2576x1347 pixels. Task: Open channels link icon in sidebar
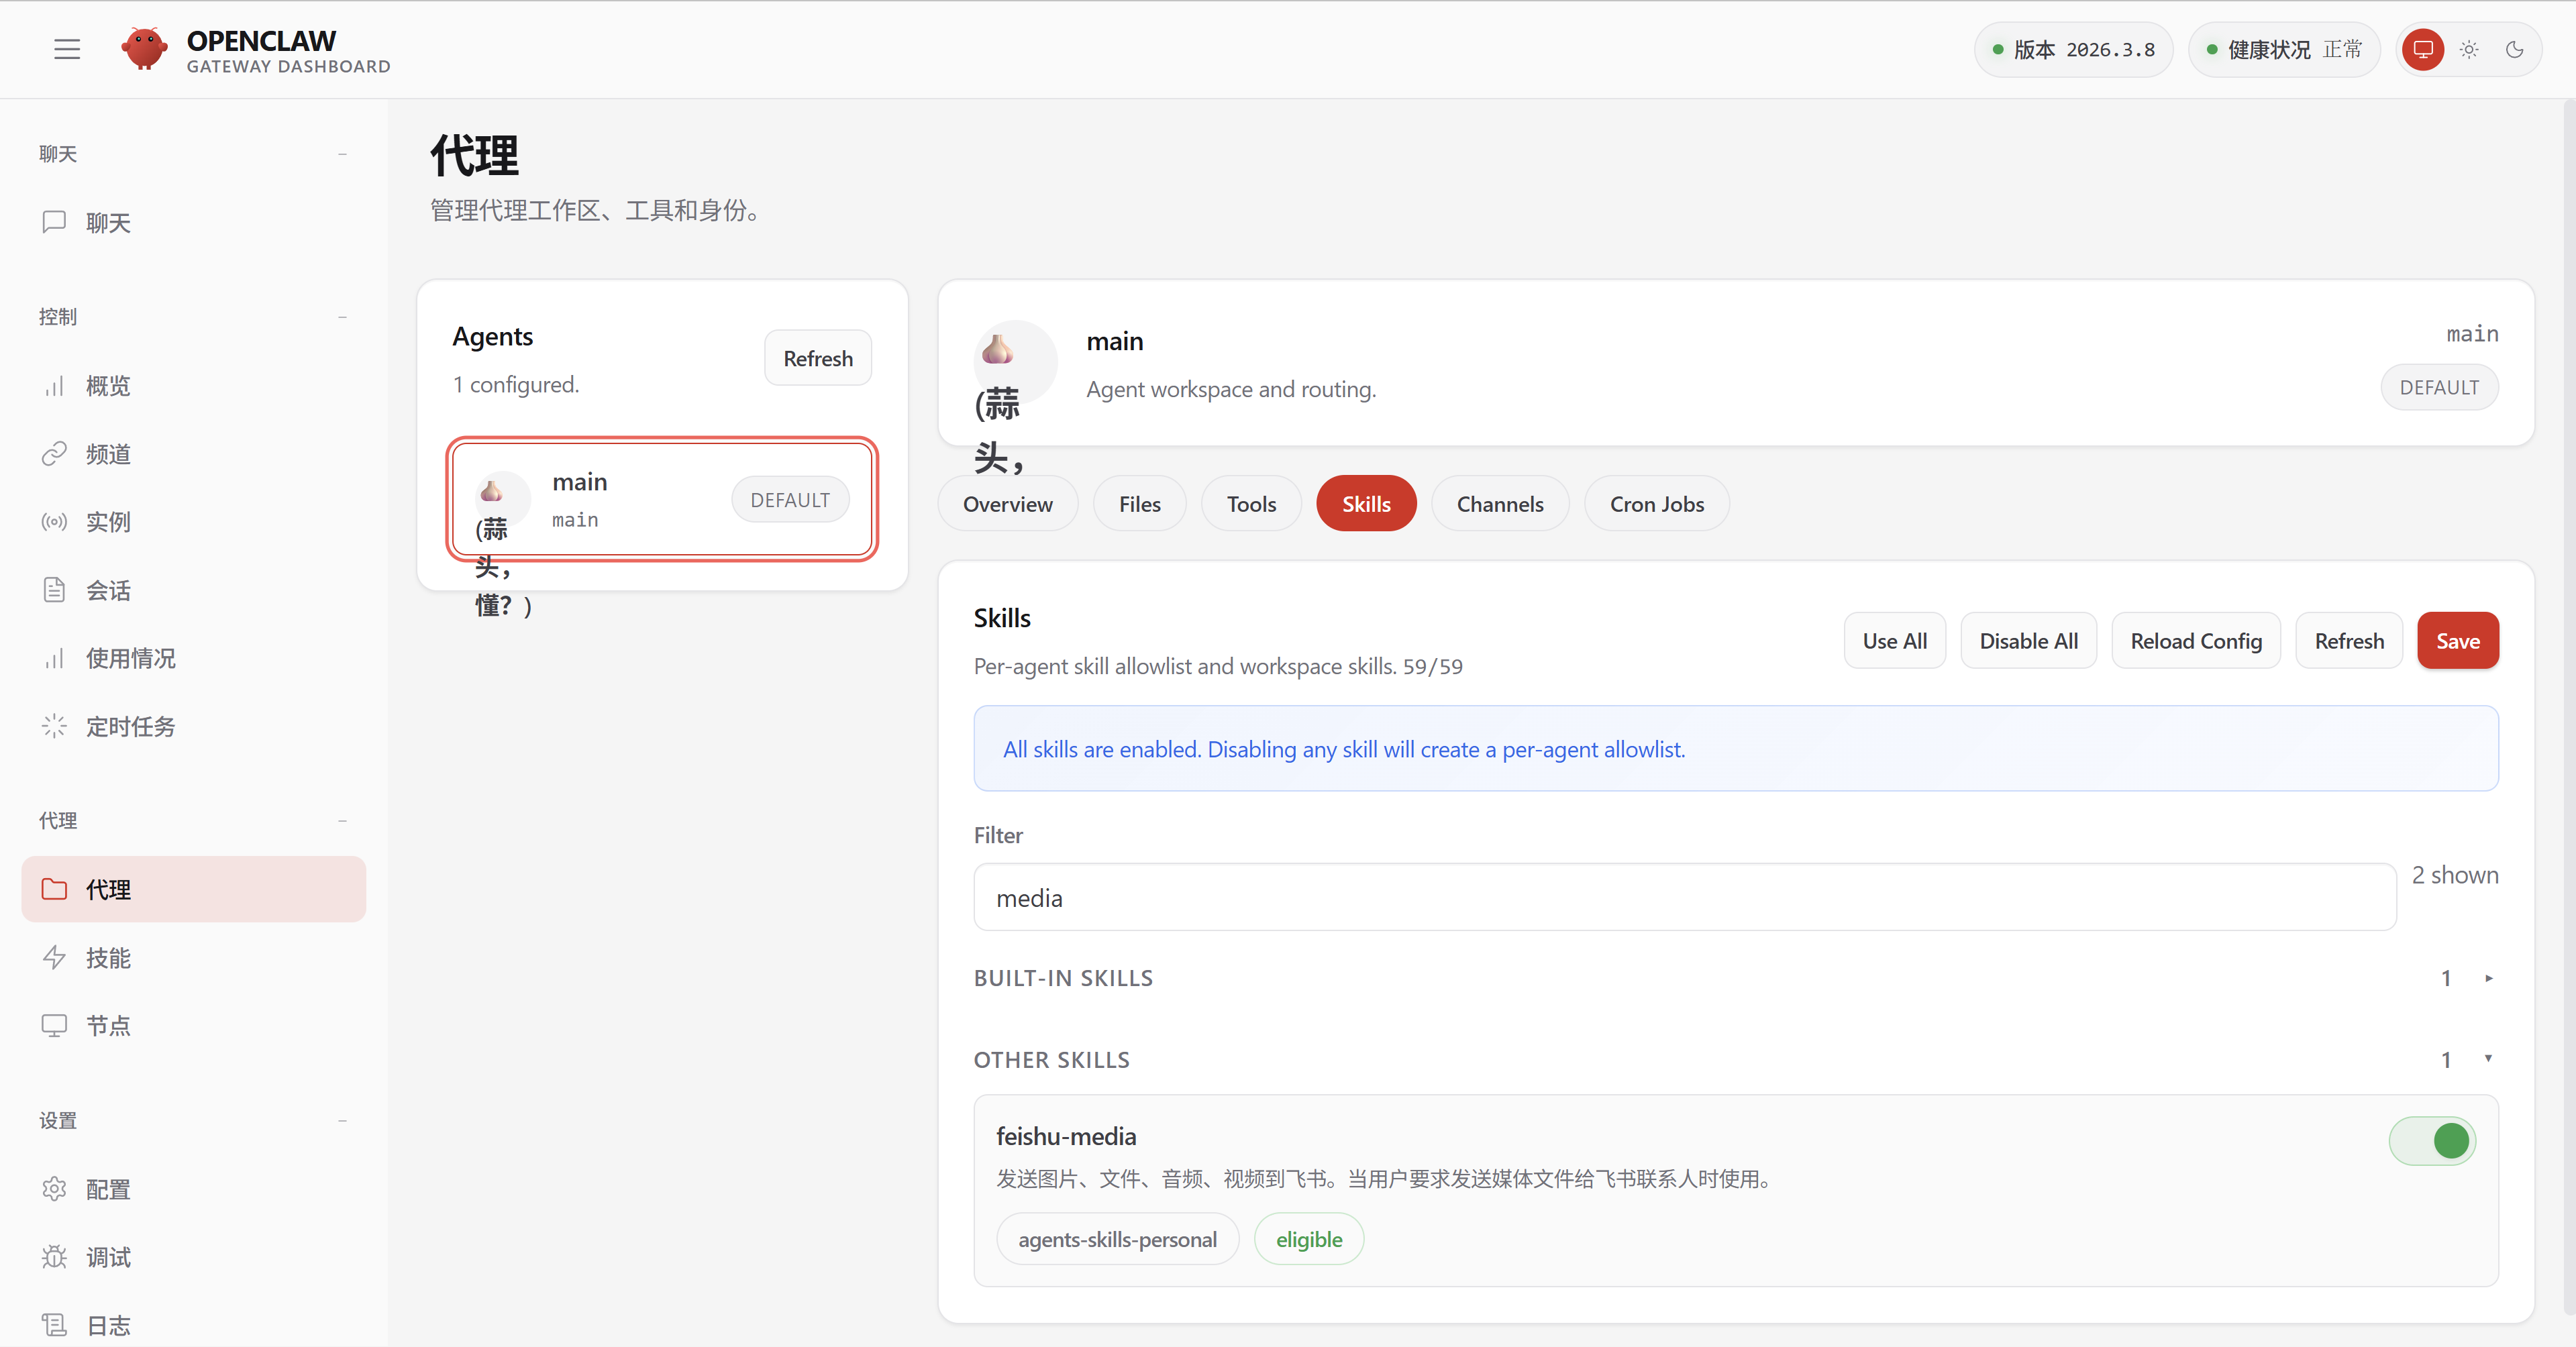click(x=55, y=454)
